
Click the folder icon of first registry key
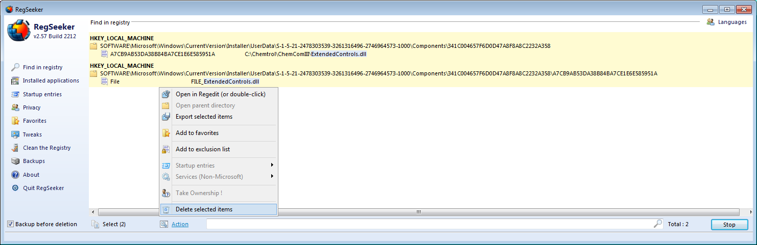point(93,46)
